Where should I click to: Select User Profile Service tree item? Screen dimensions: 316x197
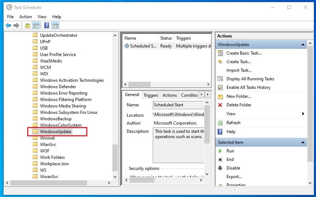point(58,55)
